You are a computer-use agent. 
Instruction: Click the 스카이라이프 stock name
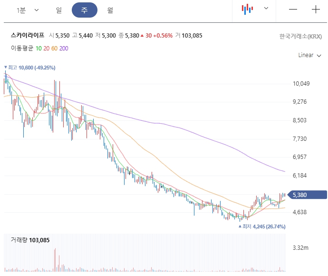point(28,35)
